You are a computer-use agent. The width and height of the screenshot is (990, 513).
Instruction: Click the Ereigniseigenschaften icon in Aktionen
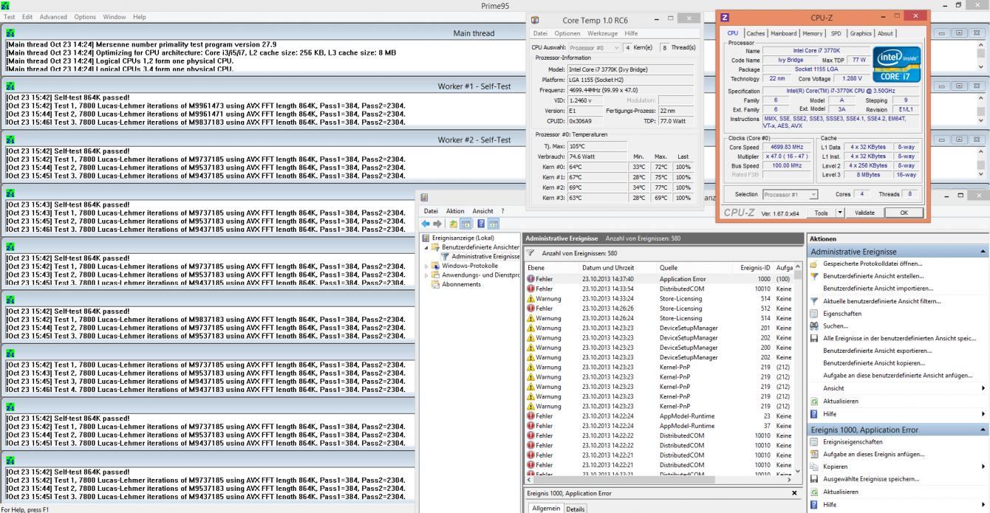pos(813,441)
